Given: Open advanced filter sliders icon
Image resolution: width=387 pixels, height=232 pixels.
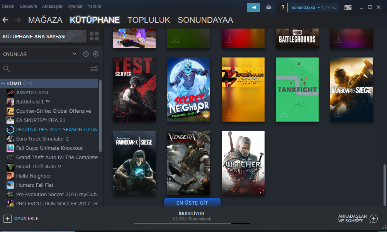Looking at the screenshot, I should click(x=94, y=68).
